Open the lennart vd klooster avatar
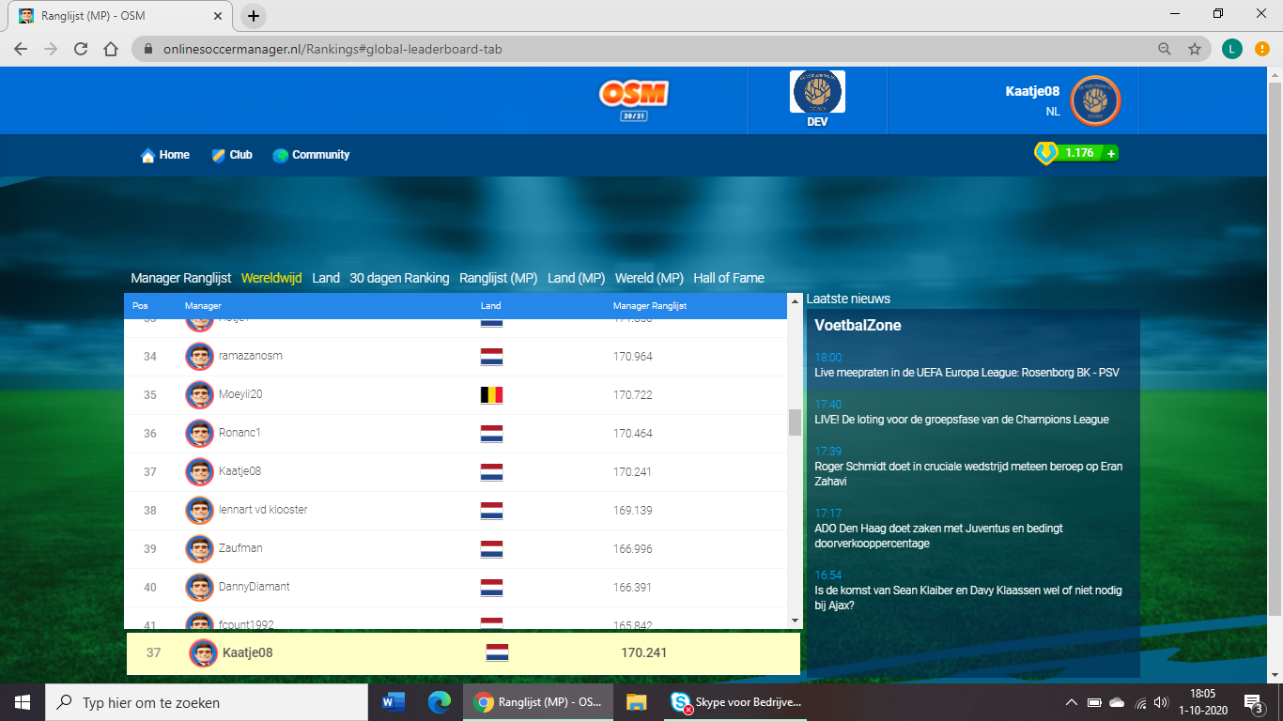 [199, 511]
